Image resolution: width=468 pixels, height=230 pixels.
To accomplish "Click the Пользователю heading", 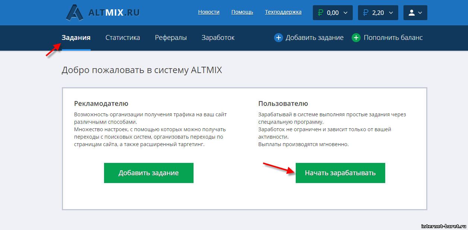I will (283, 104).
